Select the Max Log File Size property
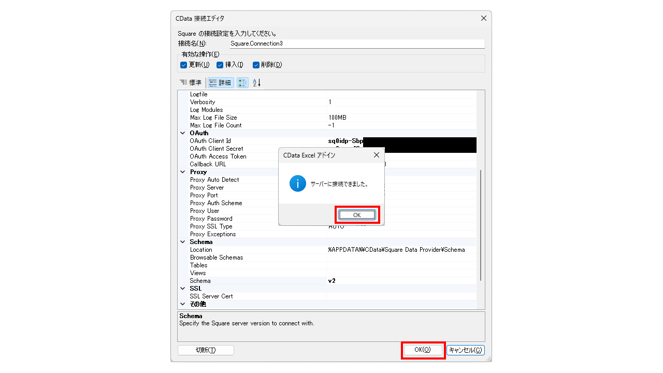 point(213,118)
